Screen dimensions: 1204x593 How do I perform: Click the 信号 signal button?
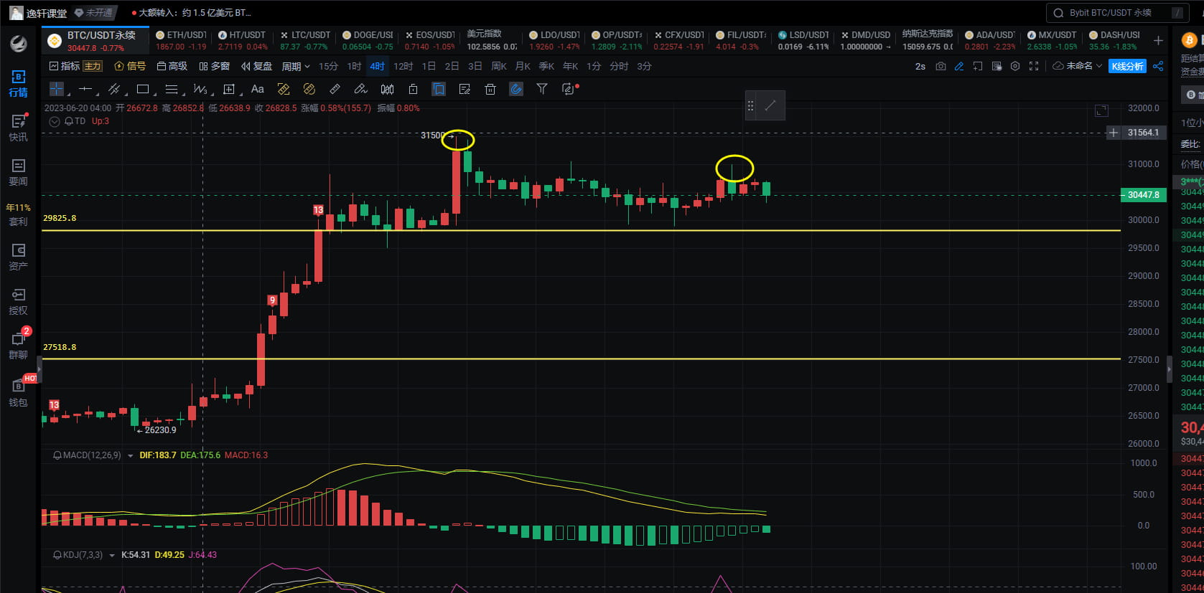click(x=130, y=66)
